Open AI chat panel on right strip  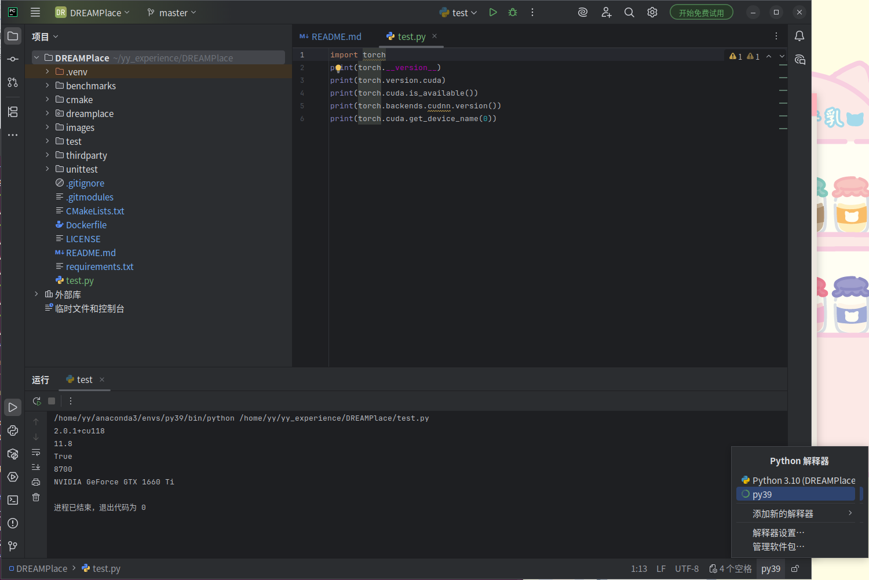[x=799, y=60]
